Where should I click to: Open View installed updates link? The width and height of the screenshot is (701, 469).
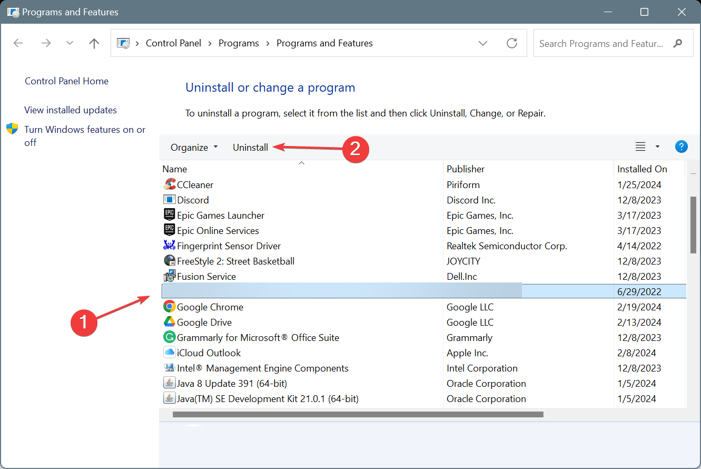(x=71, y=110)
